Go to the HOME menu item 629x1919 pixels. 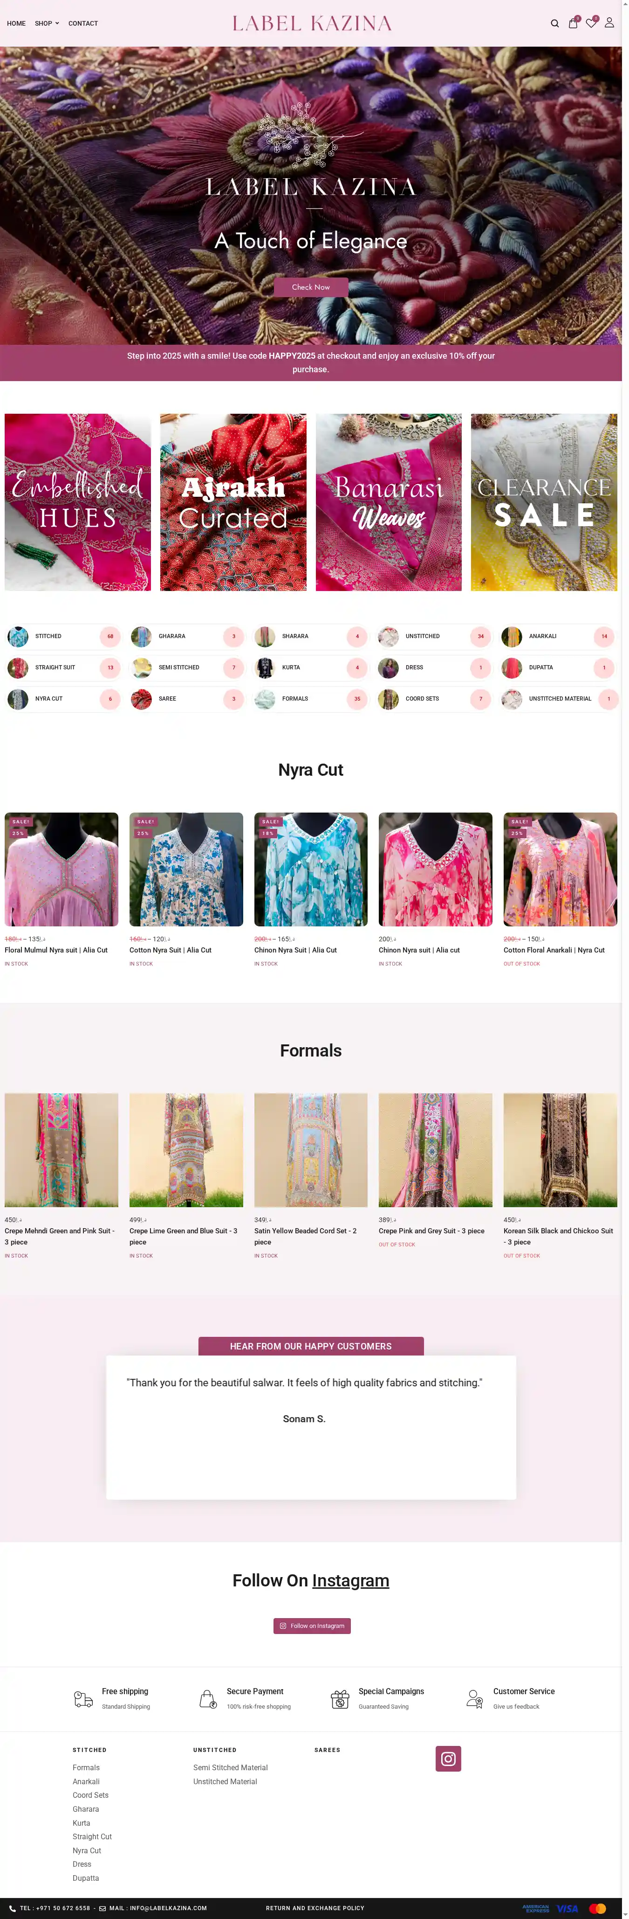[16, 24]
